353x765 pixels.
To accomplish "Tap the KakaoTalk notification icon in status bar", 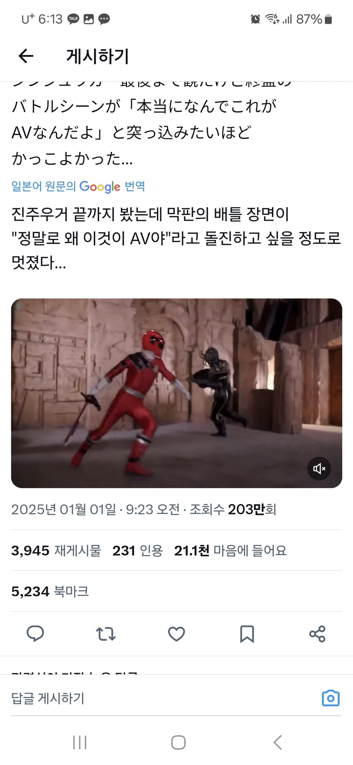I will [x=73, y=19].
